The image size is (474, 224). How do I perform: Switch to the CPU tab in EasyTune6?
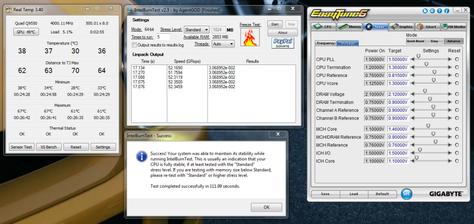(x=323, y=26)
